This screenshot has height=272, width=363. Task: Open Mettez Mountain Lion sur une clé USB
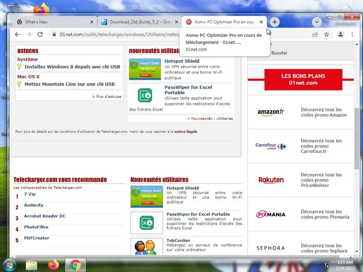tap(69, 84)
